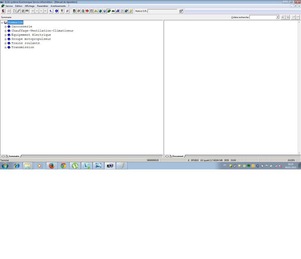This screenshot has height=259, width=301.
Task: Open the Affichage menu
Action: (x=30, y=6)
